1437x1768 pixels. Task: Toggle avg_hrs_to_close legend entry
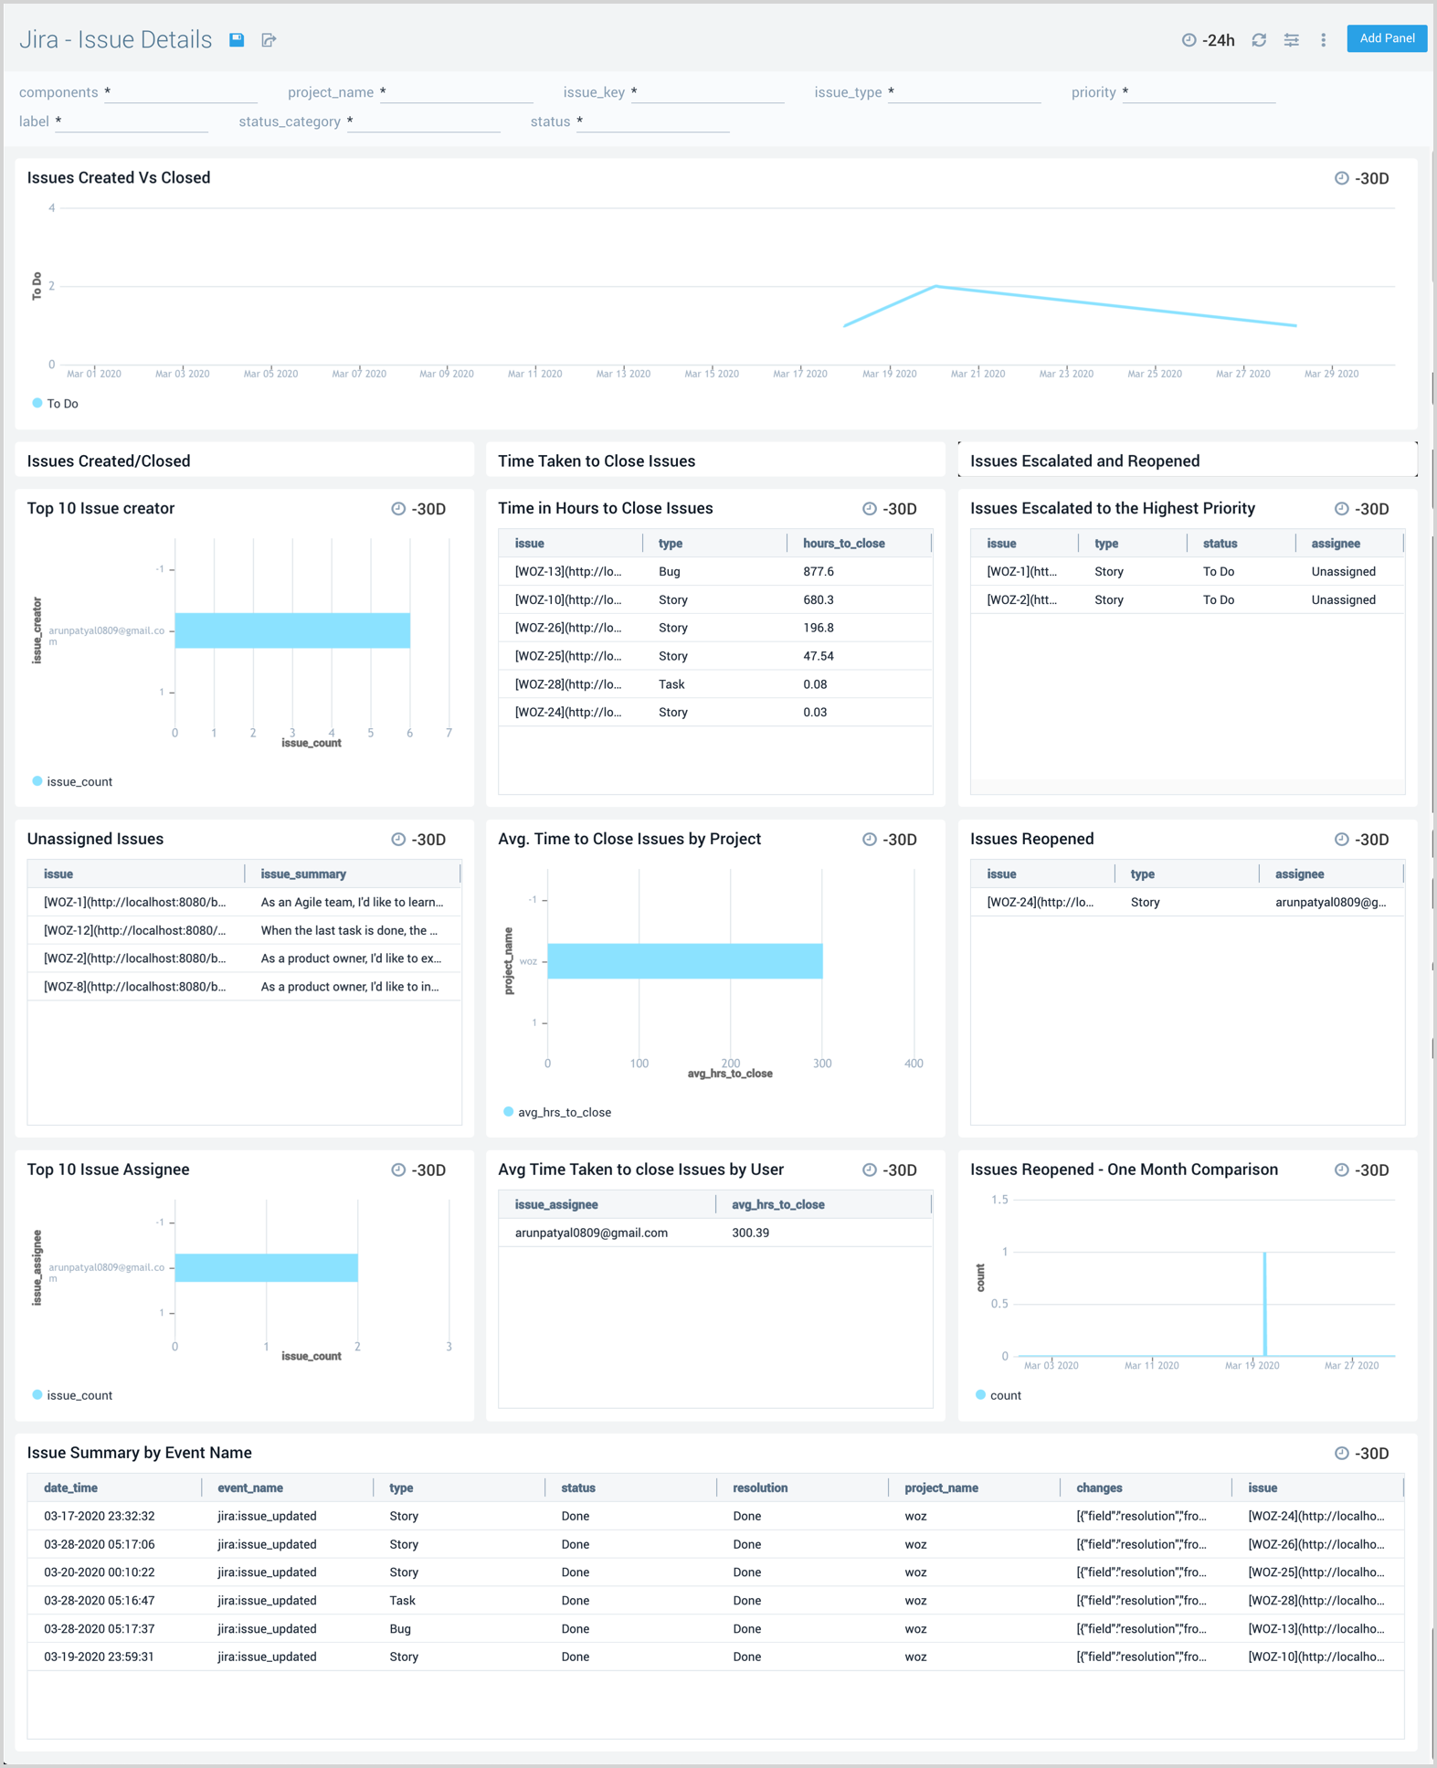click(x=557, y=1112)
